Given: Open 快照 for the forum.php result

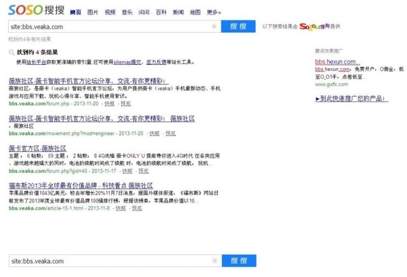Looking at the screenshot, I should click(109, 104).
